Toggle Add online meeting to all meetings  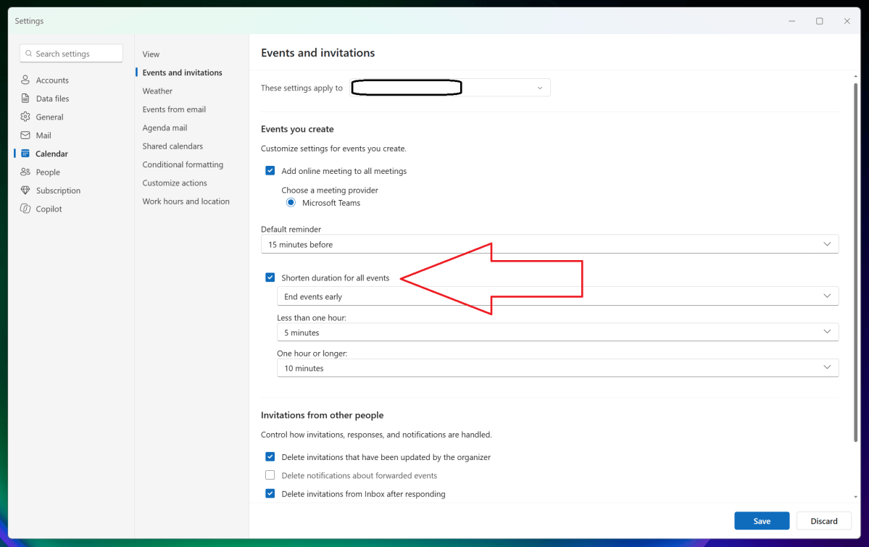pos(270,171)
